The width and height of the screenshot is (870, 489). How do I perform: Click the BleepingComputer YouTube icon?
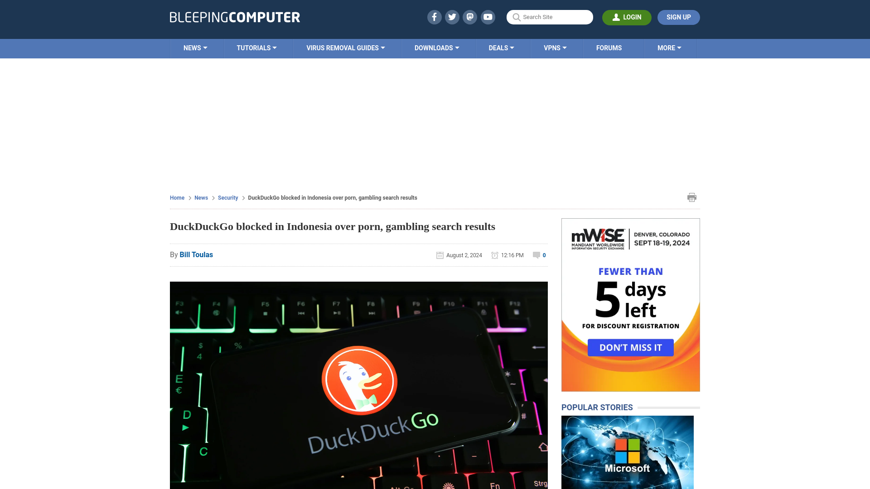pyautogui.click(x=488, y=17)
